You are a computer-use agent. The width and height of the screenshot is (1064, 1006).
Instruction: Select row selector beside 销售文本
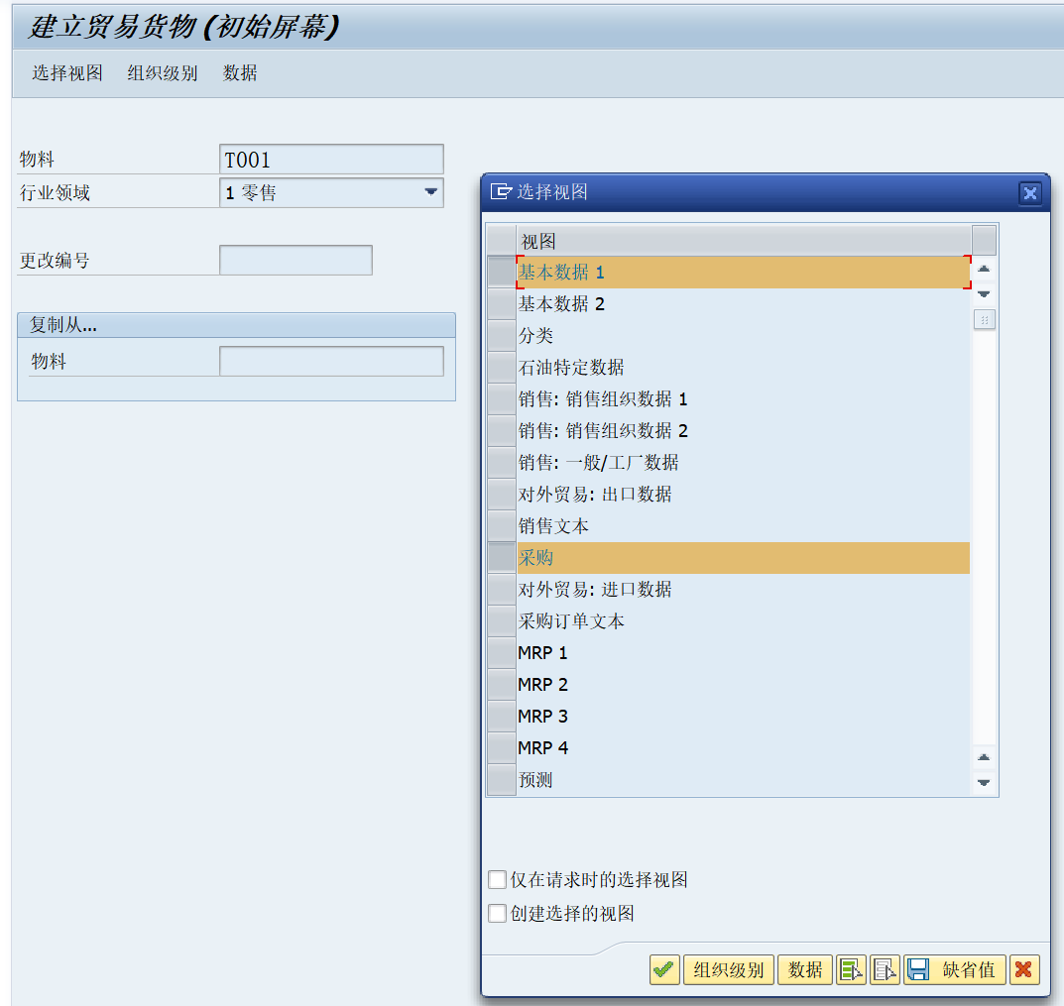tap(502, 526)
